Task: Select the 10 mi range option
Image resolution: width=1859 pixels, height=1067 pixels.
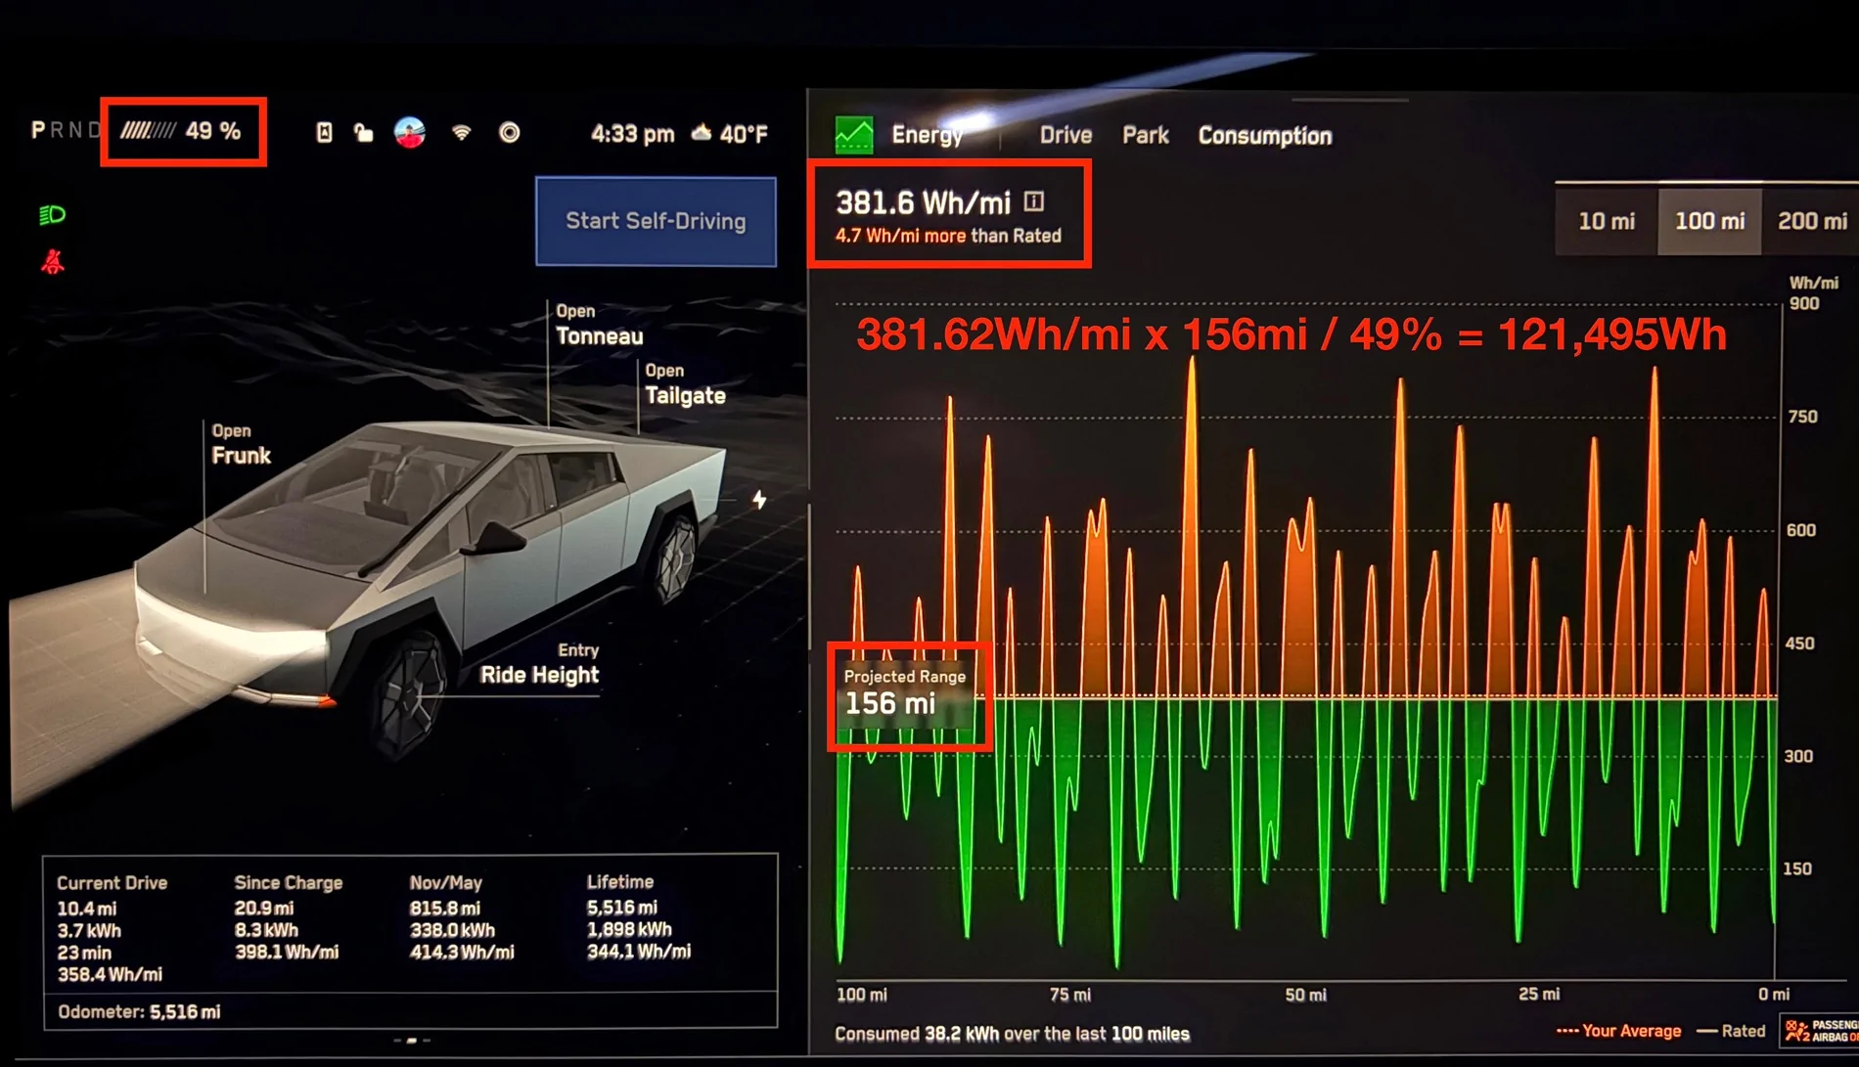Action: (1607, 221)
